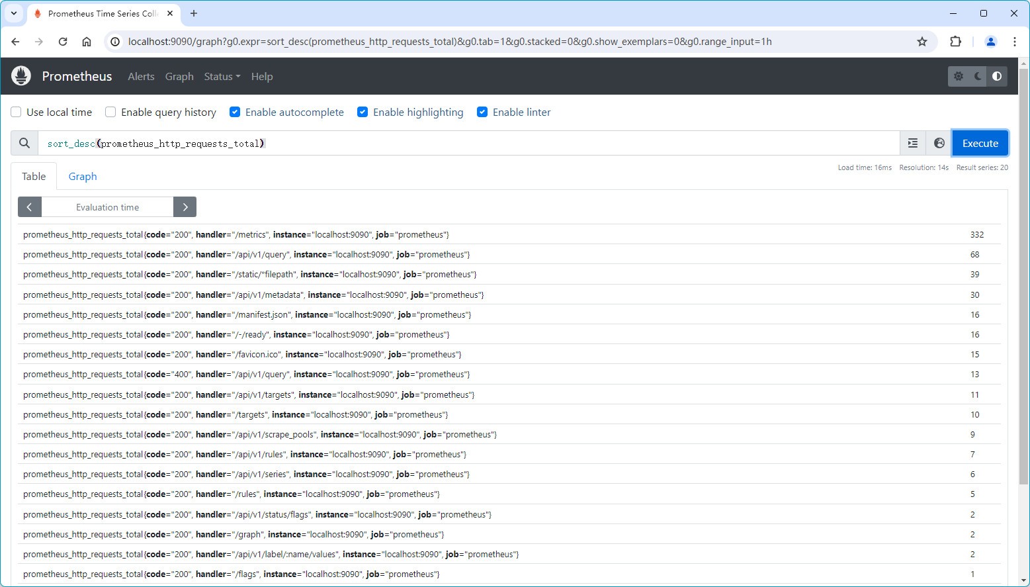Viewport: 1030px width, 587px height.
Task: Switch to dark theme moon icon
Action: click(978, 76)
